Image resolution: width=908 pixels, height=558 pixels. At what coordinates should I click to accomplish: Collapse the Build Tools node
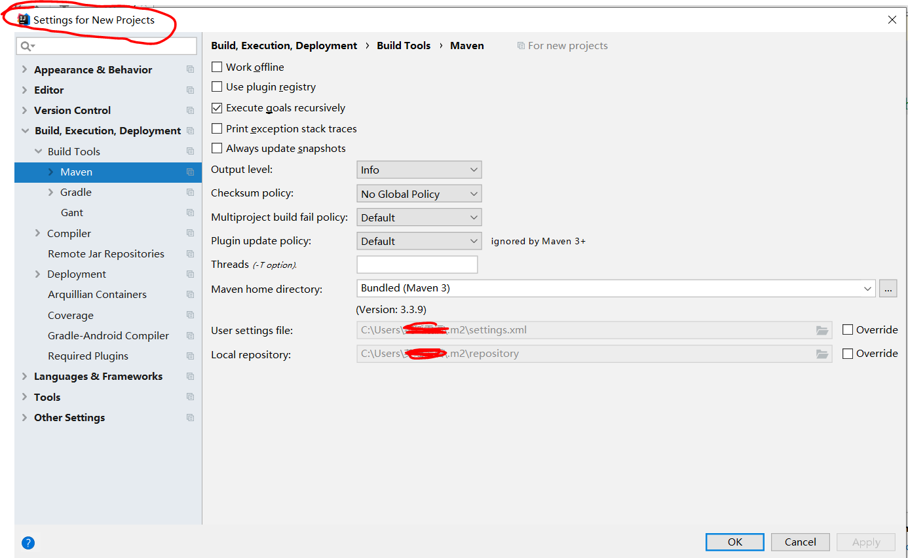point(38,151)
